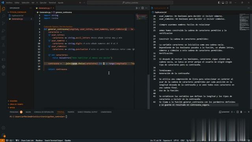Expand the ESQUEMA section
This screenshot has width=252, height=142.
click(x=13, y=101)
